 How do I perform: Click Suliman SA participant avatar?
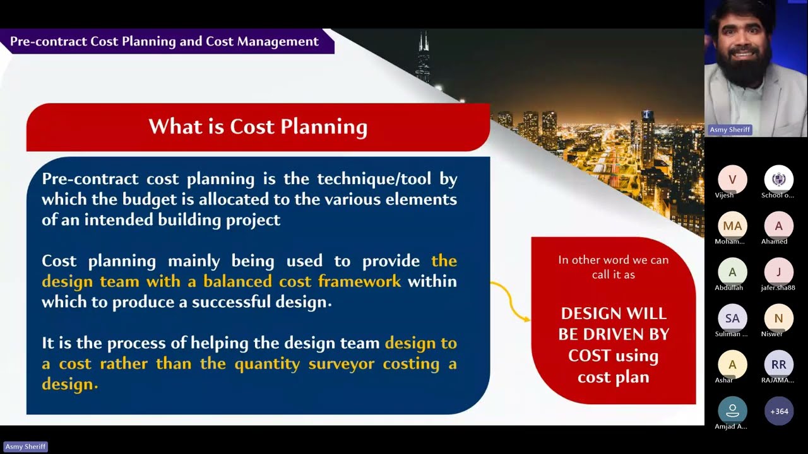732,318
